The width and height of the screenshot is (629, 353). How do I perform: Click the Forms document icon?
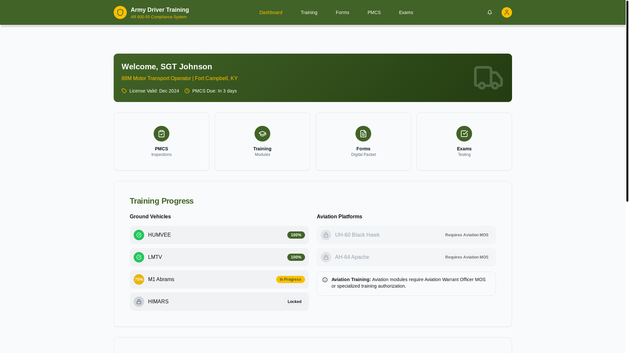(x=363, y=134)
